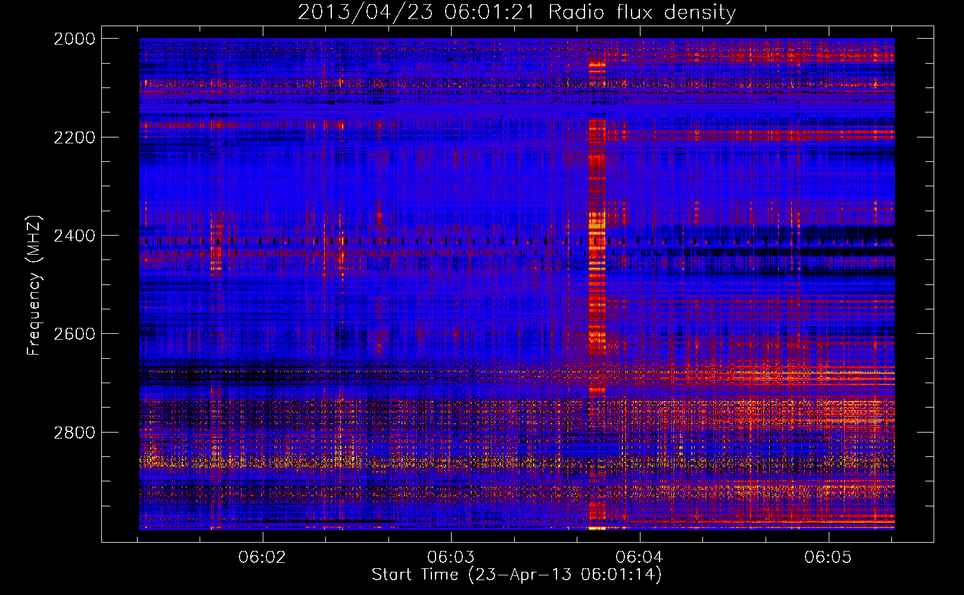
Task: Click the "Frequency (MHZ)" y-axis label
Action: pos(34,286)
